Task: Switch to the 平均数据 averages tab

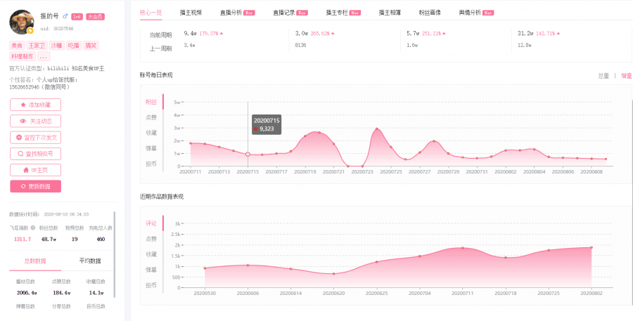Action: [x=90, y=261]
